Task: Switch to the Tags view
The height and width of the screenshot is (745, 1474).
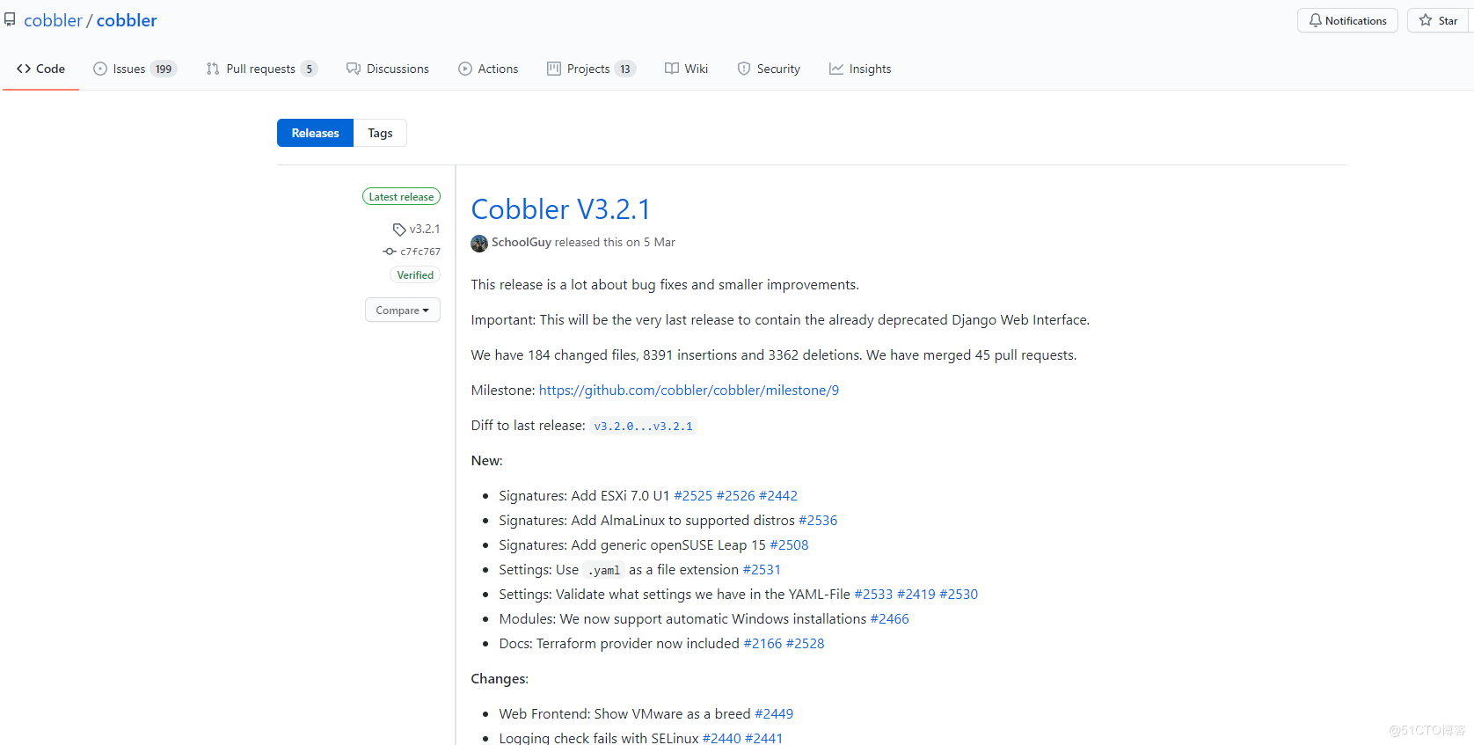Action: point(380,133)
